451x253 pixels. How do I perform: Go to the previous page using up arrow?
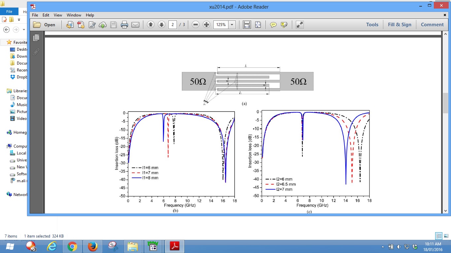[x=151, y=25]
